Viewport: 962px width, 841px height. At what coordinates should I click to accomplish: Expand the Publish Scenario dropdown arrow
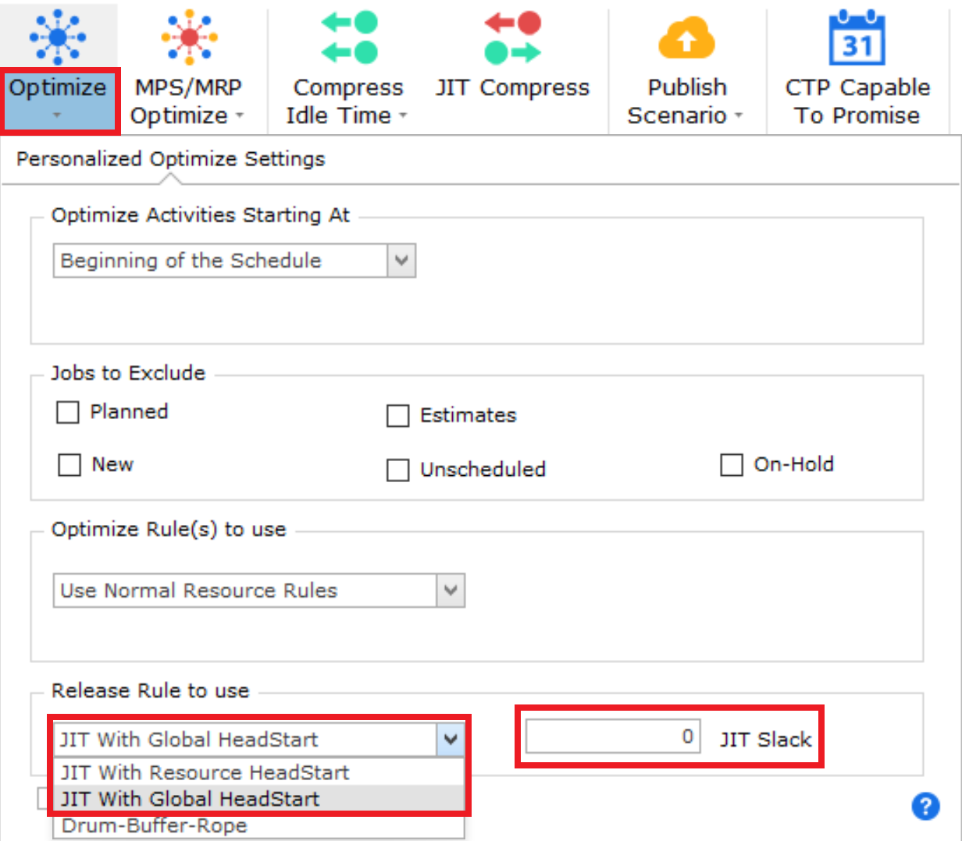738,115
